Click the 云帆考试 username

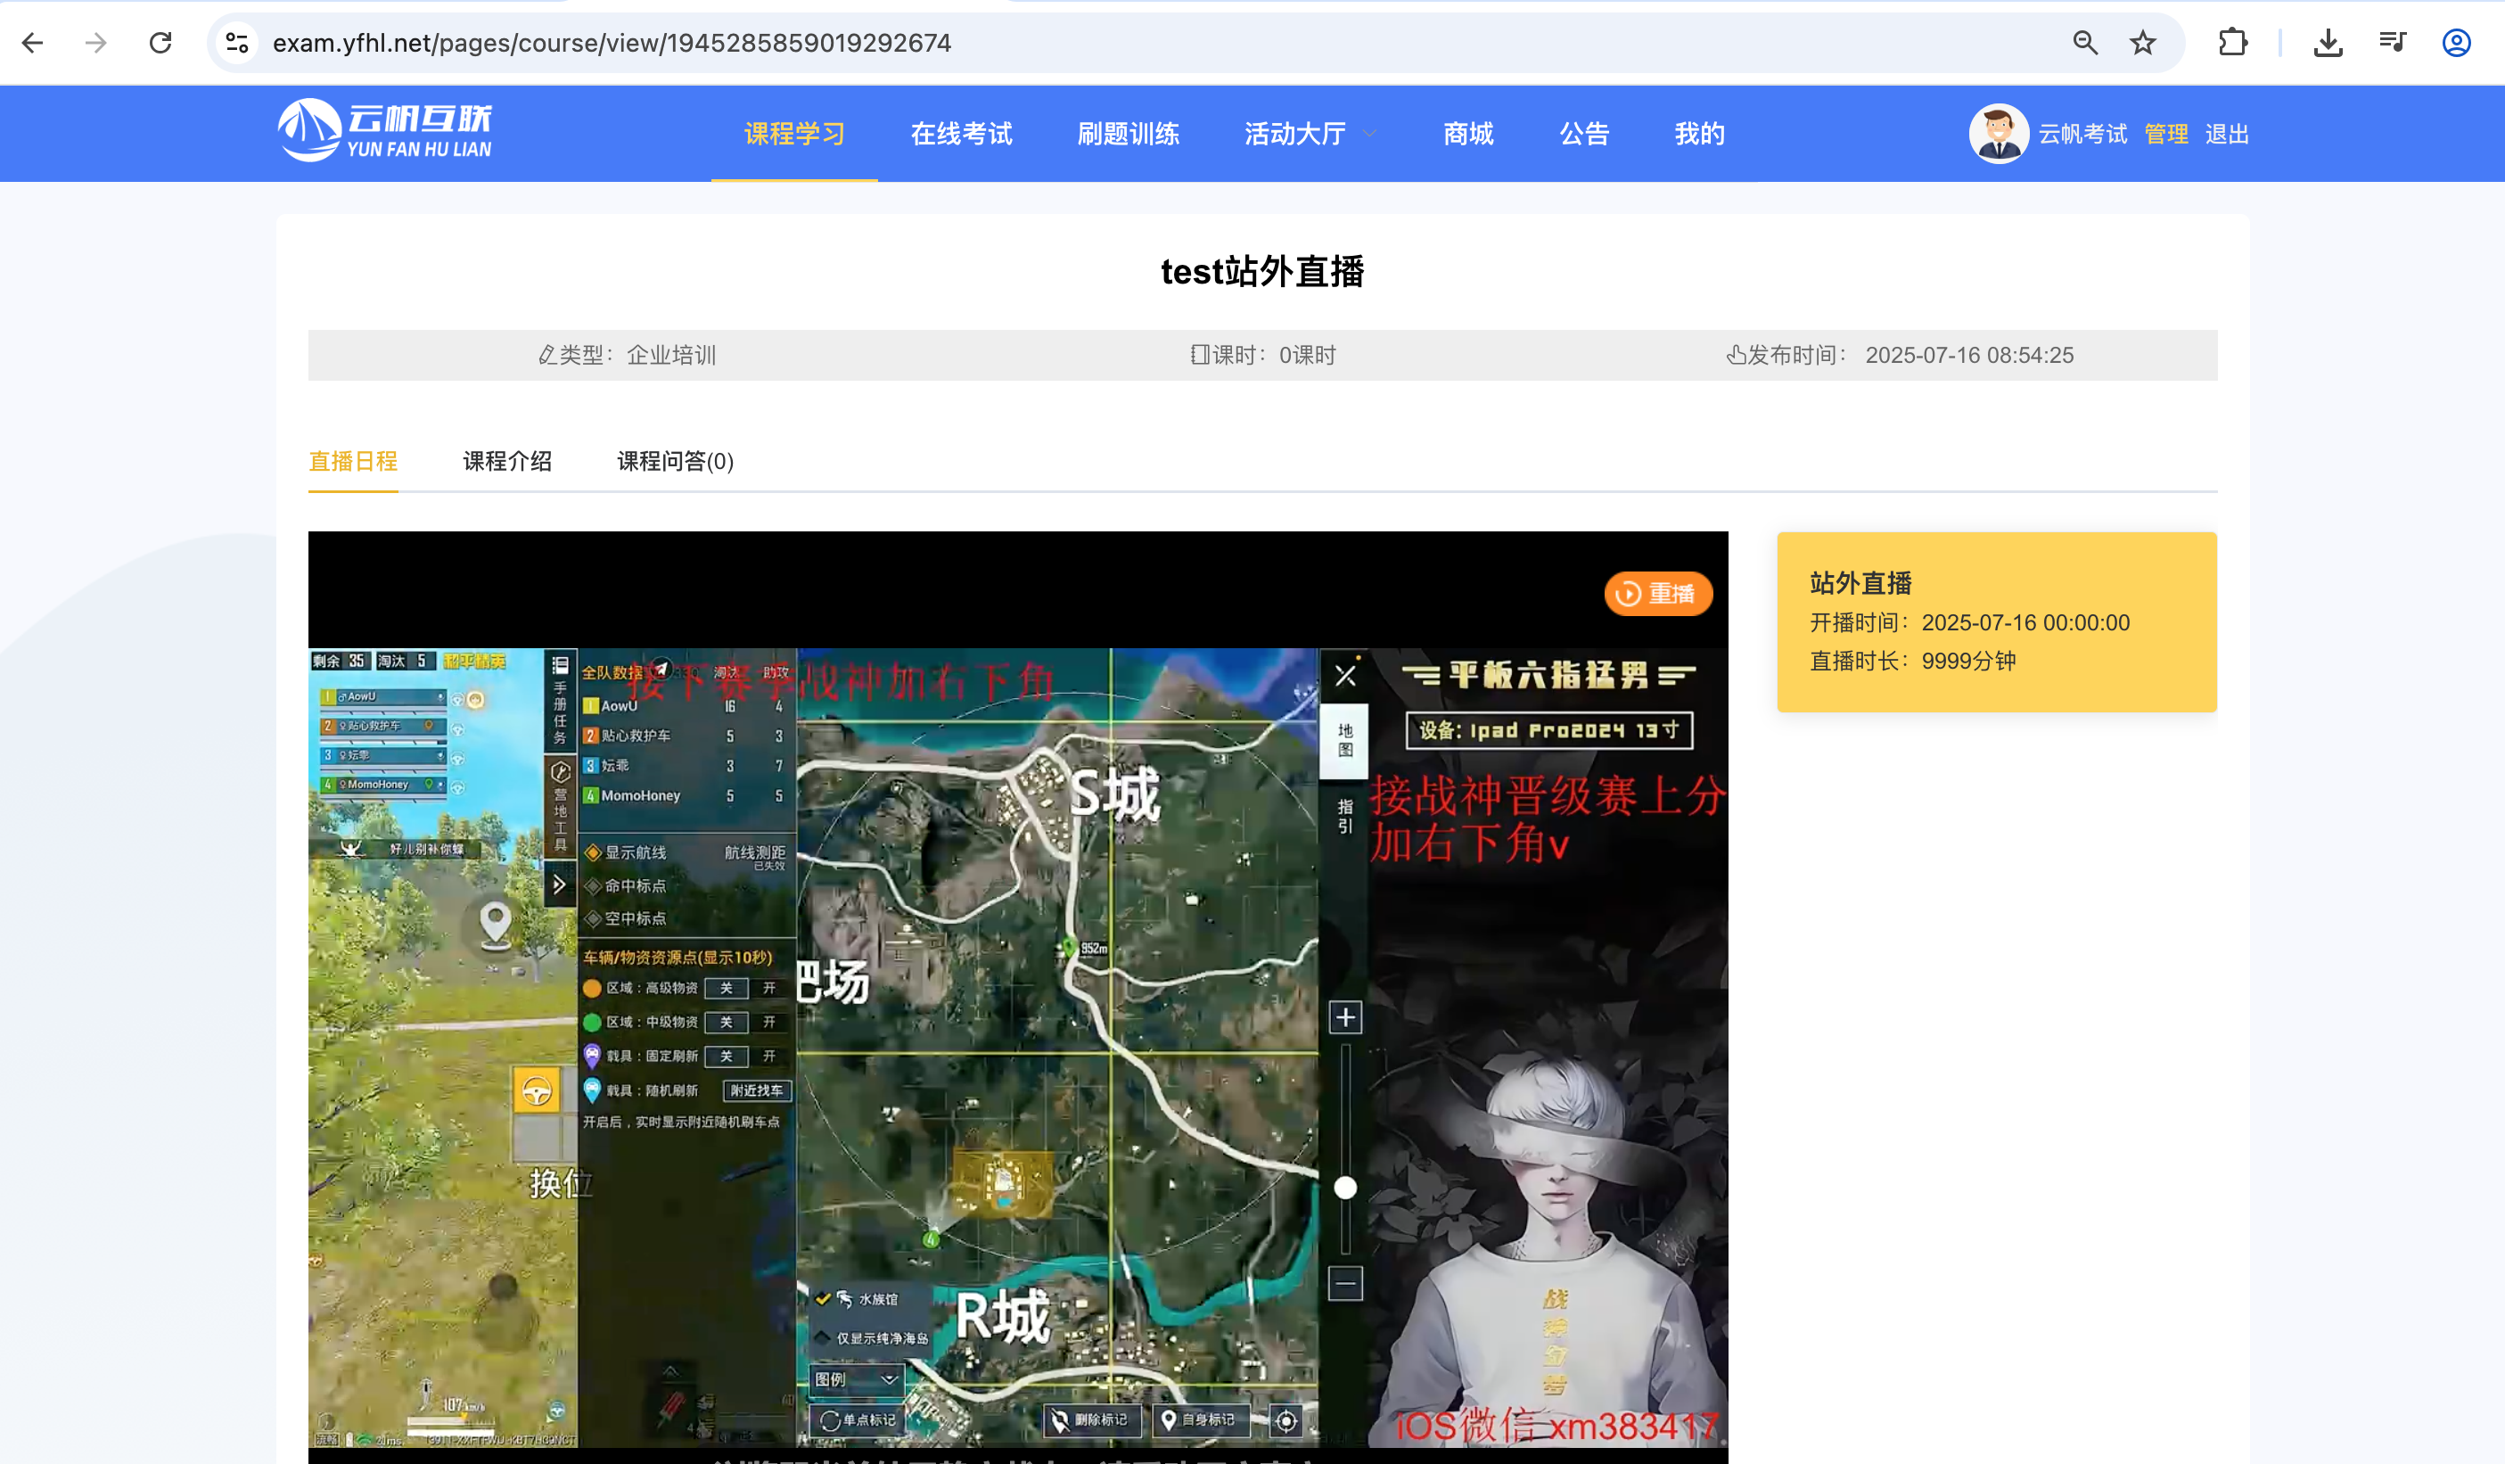pos(2082,134)
